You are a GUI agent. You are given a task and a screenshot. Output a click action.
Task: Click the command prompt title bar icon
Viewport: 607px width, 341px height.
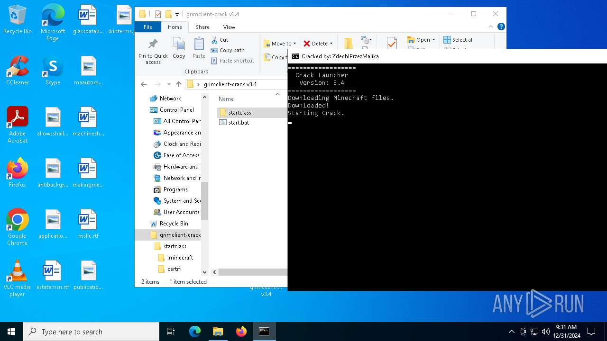[x=295, y=56]
